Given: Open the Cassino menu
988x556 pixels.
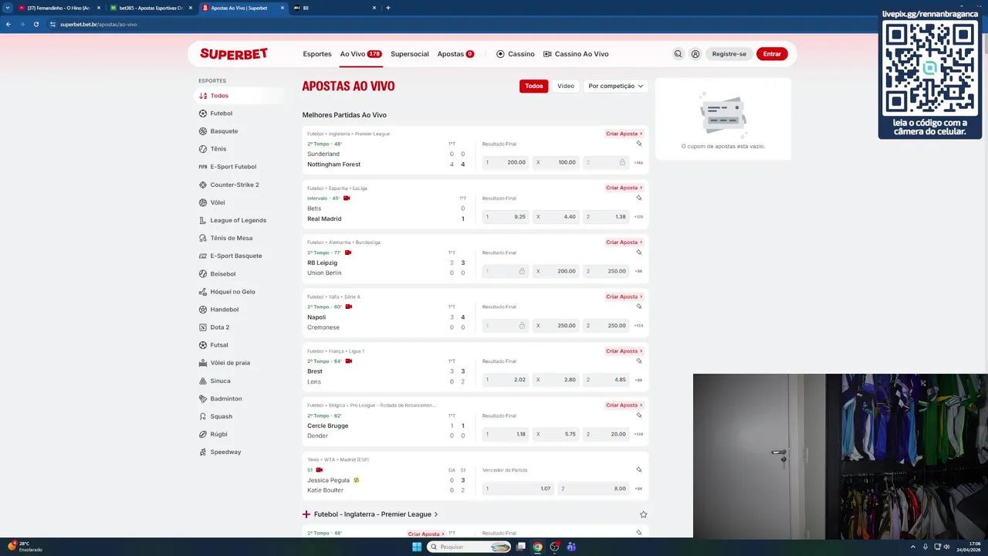Looking at the screenshot, I should [516, 54].
